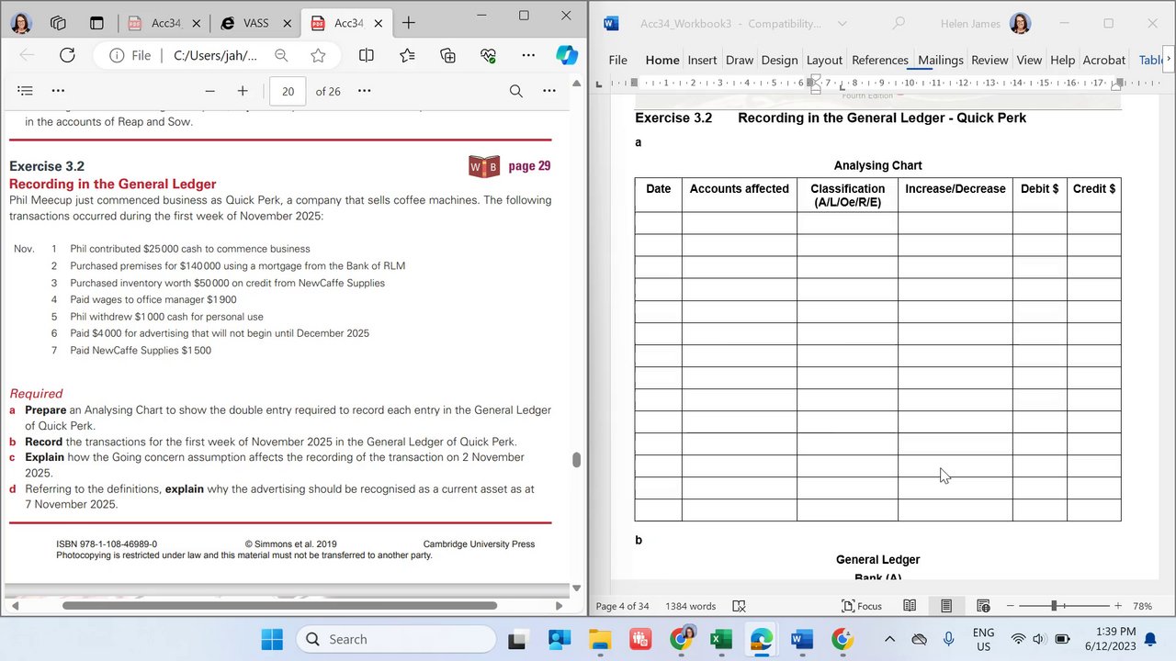Click the Windows taskbar Search box
The image size is (1176, 661).
pos(396,639)
